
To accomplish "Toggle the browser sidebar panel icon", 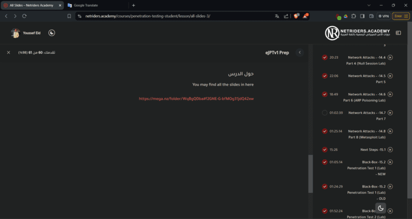I will (363, 16).
